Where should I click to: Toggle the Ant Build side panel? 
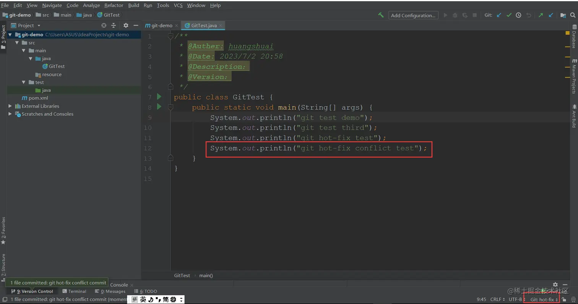pos(574,115)
